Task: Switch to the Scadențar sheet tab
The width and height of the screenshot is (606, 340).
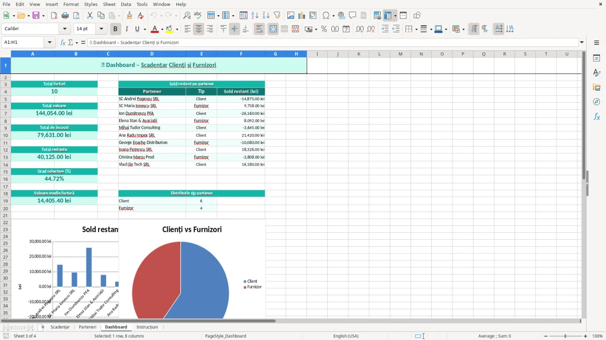Action: (60, 327)
